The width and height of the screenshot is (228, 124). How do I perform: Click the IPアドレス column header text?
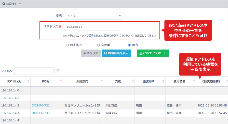point(14,81)
